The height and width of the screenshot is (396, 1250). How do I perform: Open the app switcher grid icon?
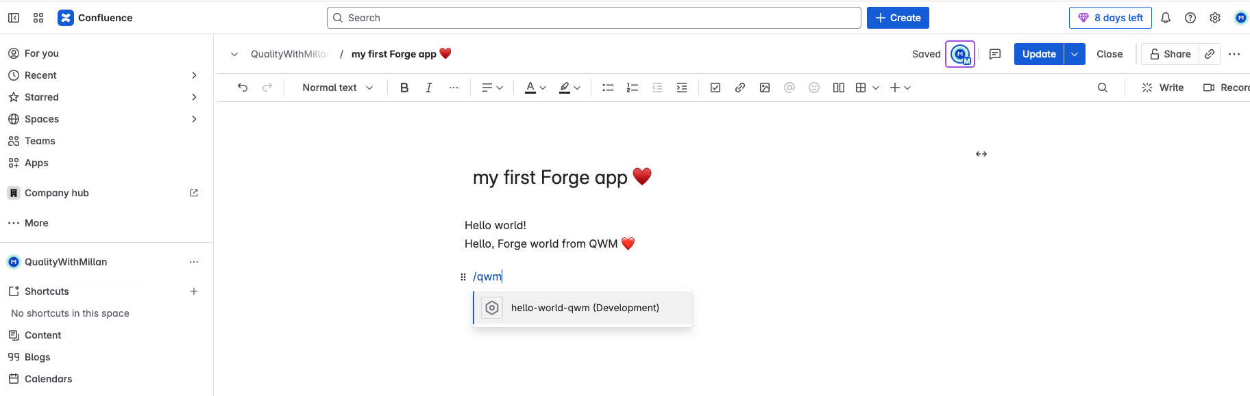point(38,18)
